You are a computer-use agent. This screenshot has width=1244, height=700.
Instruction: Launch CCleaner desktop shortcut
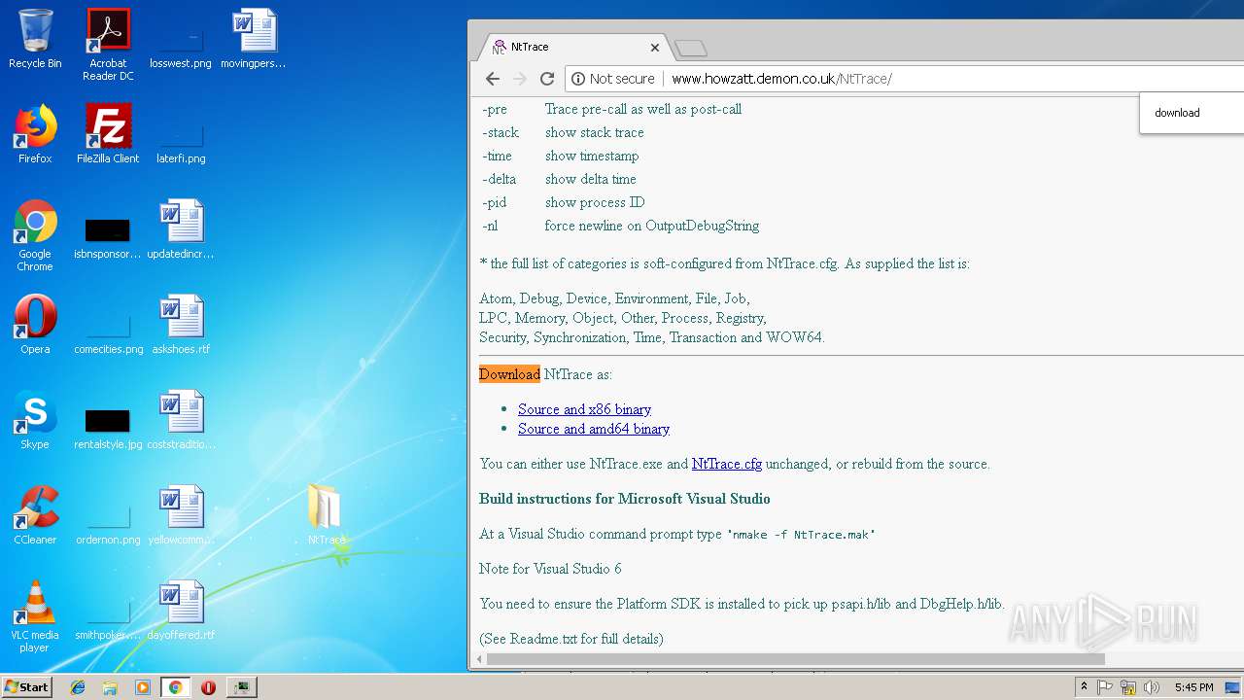(x=35, y=515)
